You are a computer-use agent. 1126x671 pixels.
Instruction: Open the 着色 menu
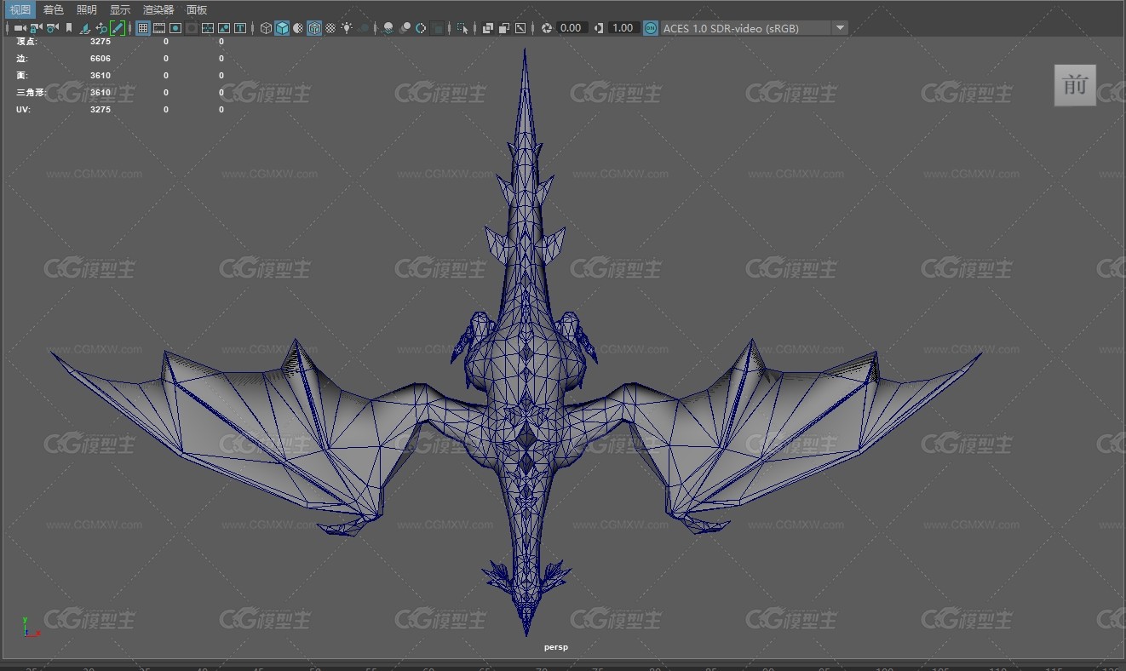pos(53,9)
